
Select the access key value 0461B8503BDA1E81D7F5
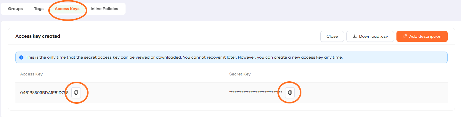[x=44, y=93]
